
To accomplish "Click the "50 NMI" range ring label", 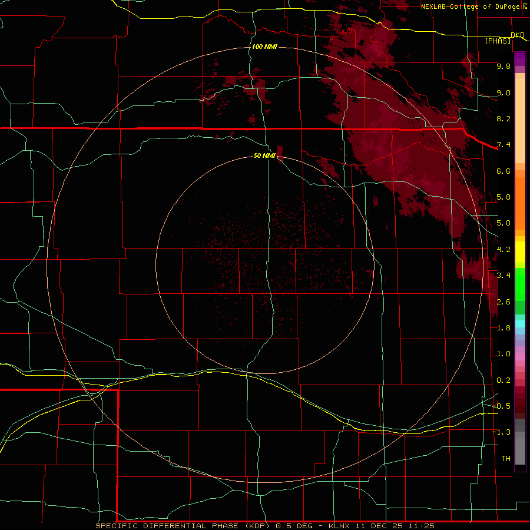I will point(264,155).
